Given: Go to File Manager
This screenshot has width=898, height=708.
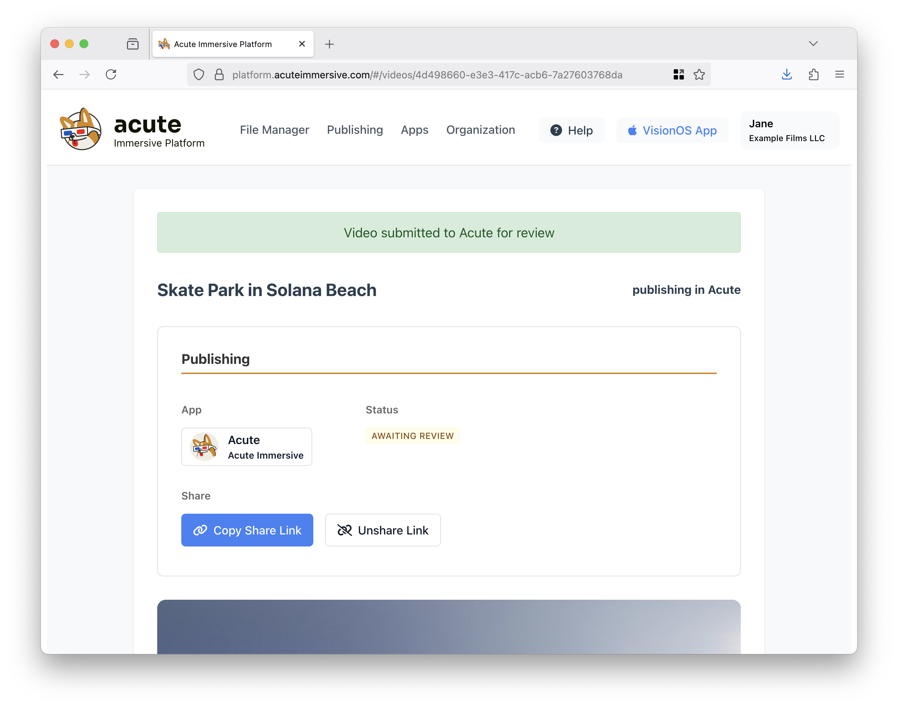Looking at the screenshot, I should coord(274,130).
